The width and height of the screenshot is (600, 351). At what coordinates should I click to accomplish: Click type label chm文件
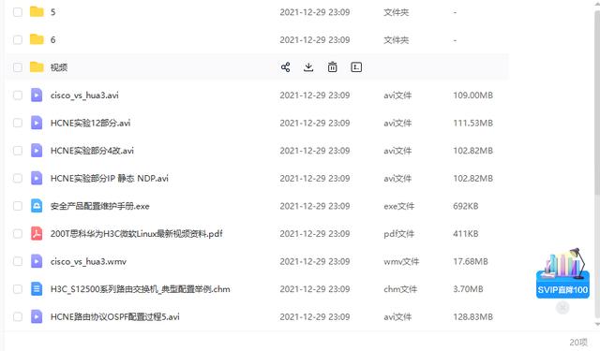[x=400, y=289]
